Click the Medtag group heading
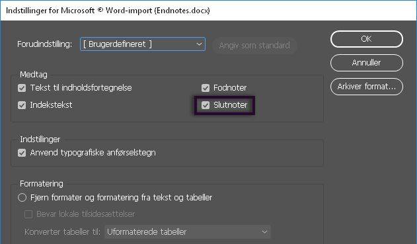The width and height of the screenshot is (417, 244). [x=34, y=75]
